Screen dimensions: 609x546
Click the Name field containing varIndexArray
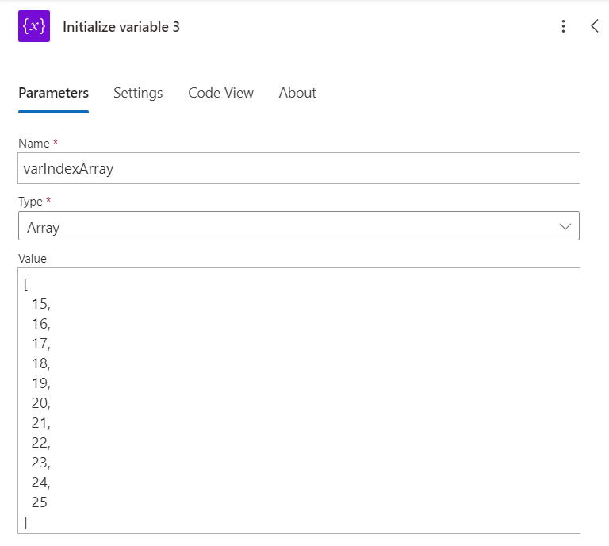(299, 168)
